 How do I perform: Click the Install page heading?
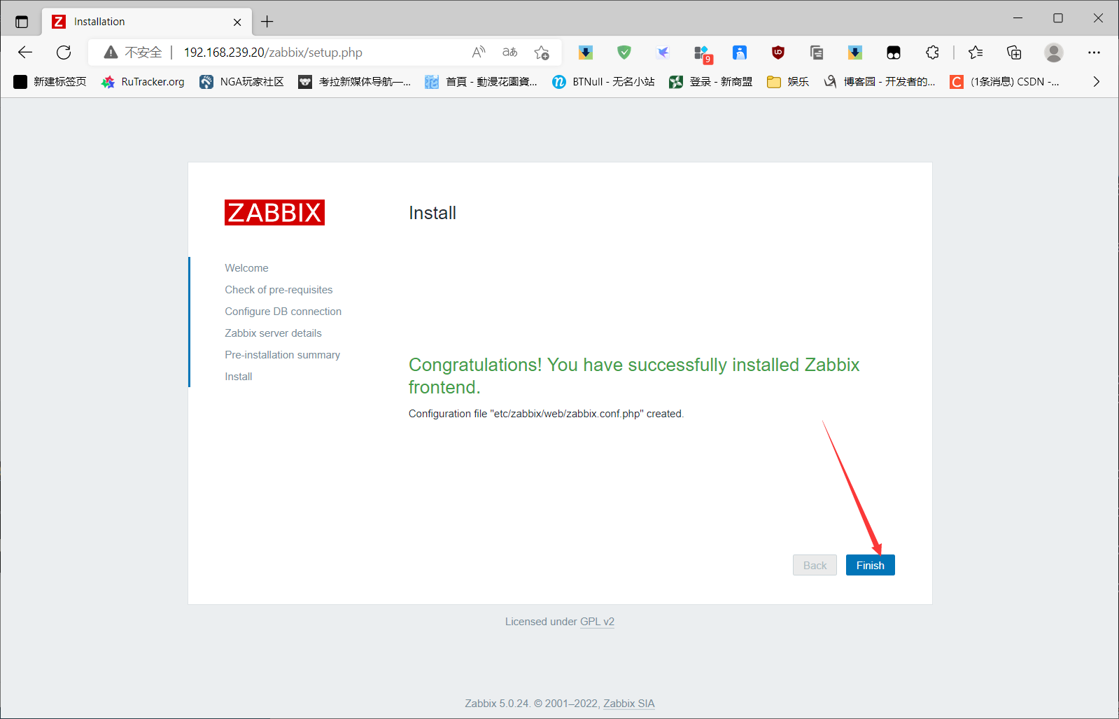[432, 213]
